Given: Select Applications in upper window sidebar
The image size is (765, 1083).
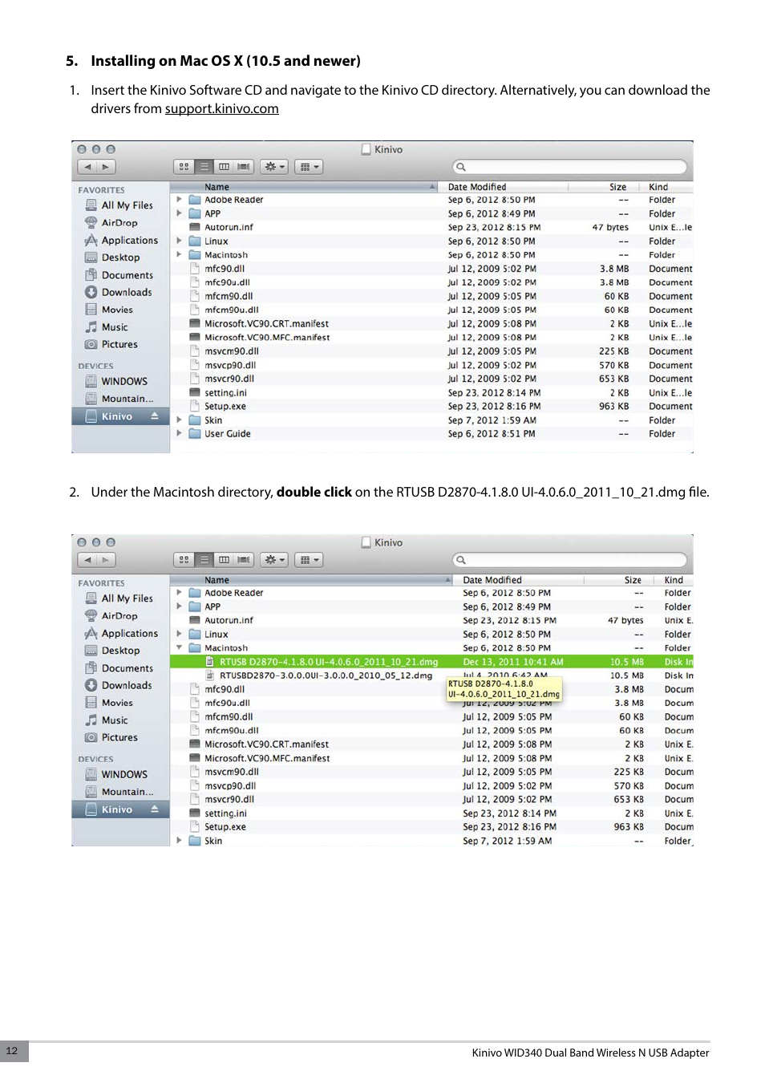Looking at the screenshot, I should coord(120,241).
